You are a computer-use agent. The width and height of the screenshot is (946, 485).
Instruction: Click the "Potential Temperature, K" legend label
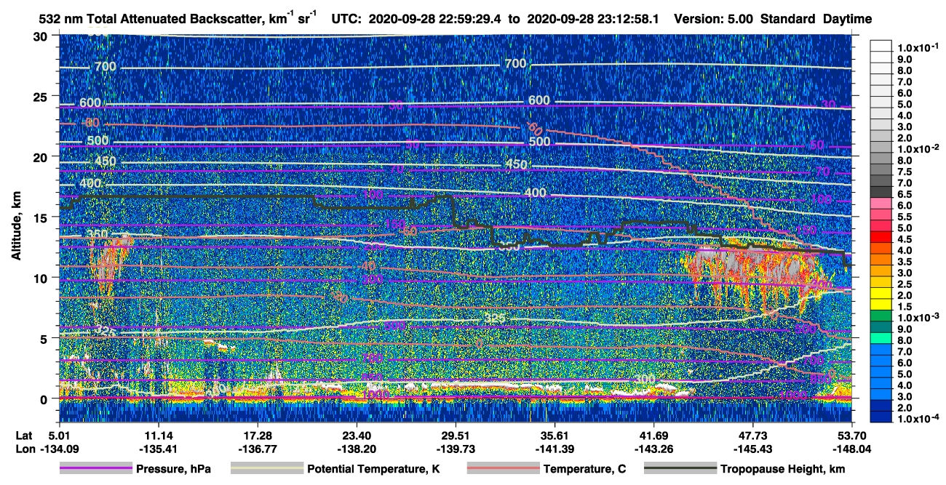coord(373,469)
